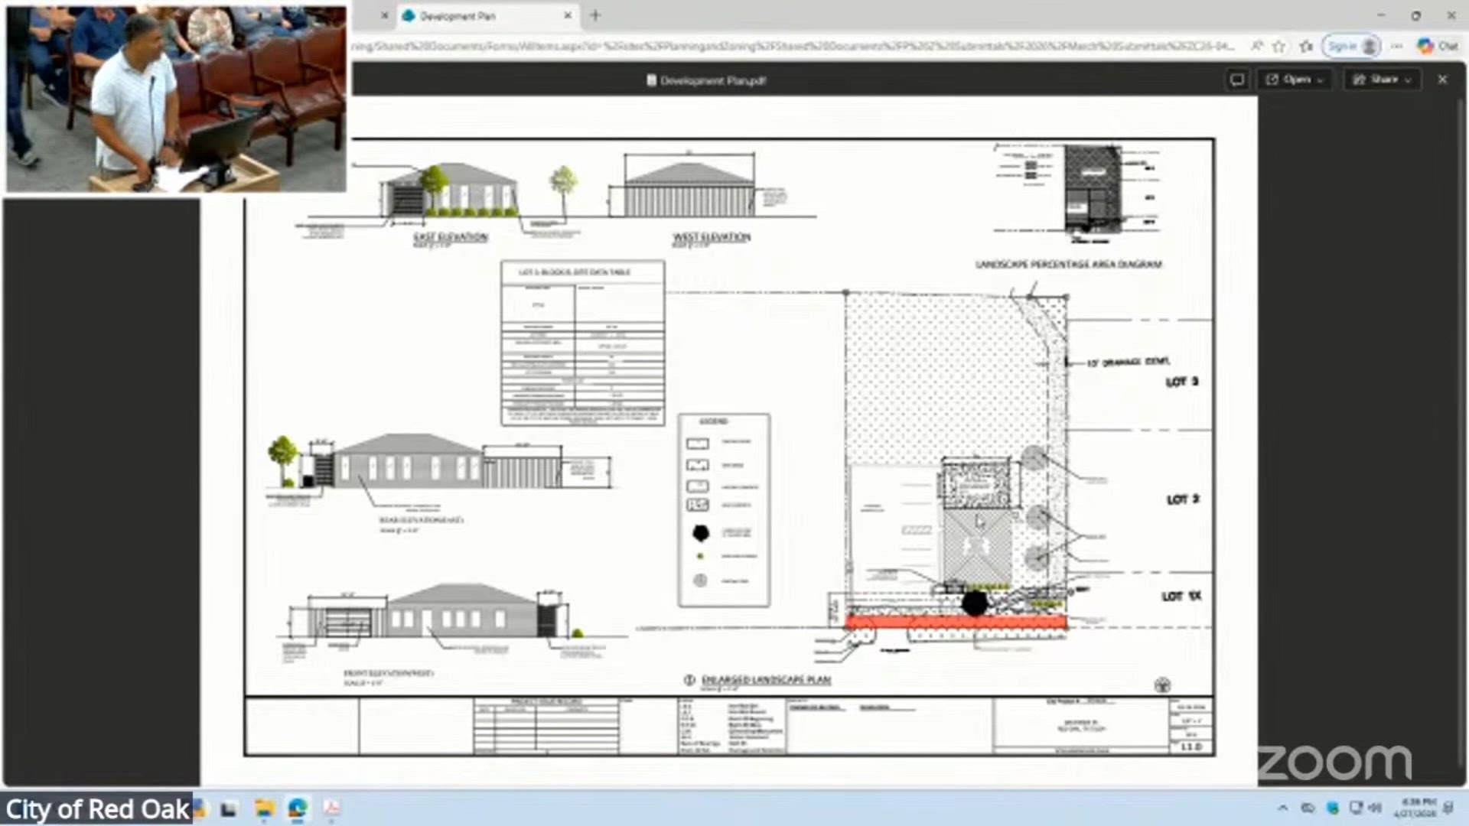Click the OneDrive cloud tray icon
This screenshot has height=826, width=1469.
click(1308, 808)
